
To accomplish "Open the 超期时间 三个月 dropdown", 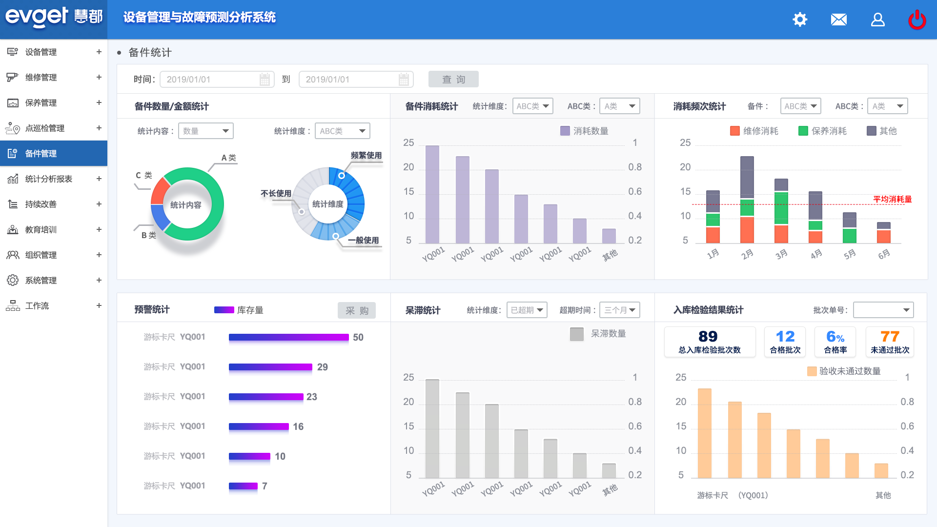I will pos(619,310).
